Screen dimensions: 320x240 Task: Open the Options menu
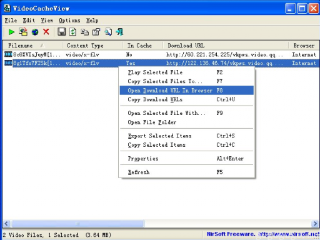pos(69,21)
